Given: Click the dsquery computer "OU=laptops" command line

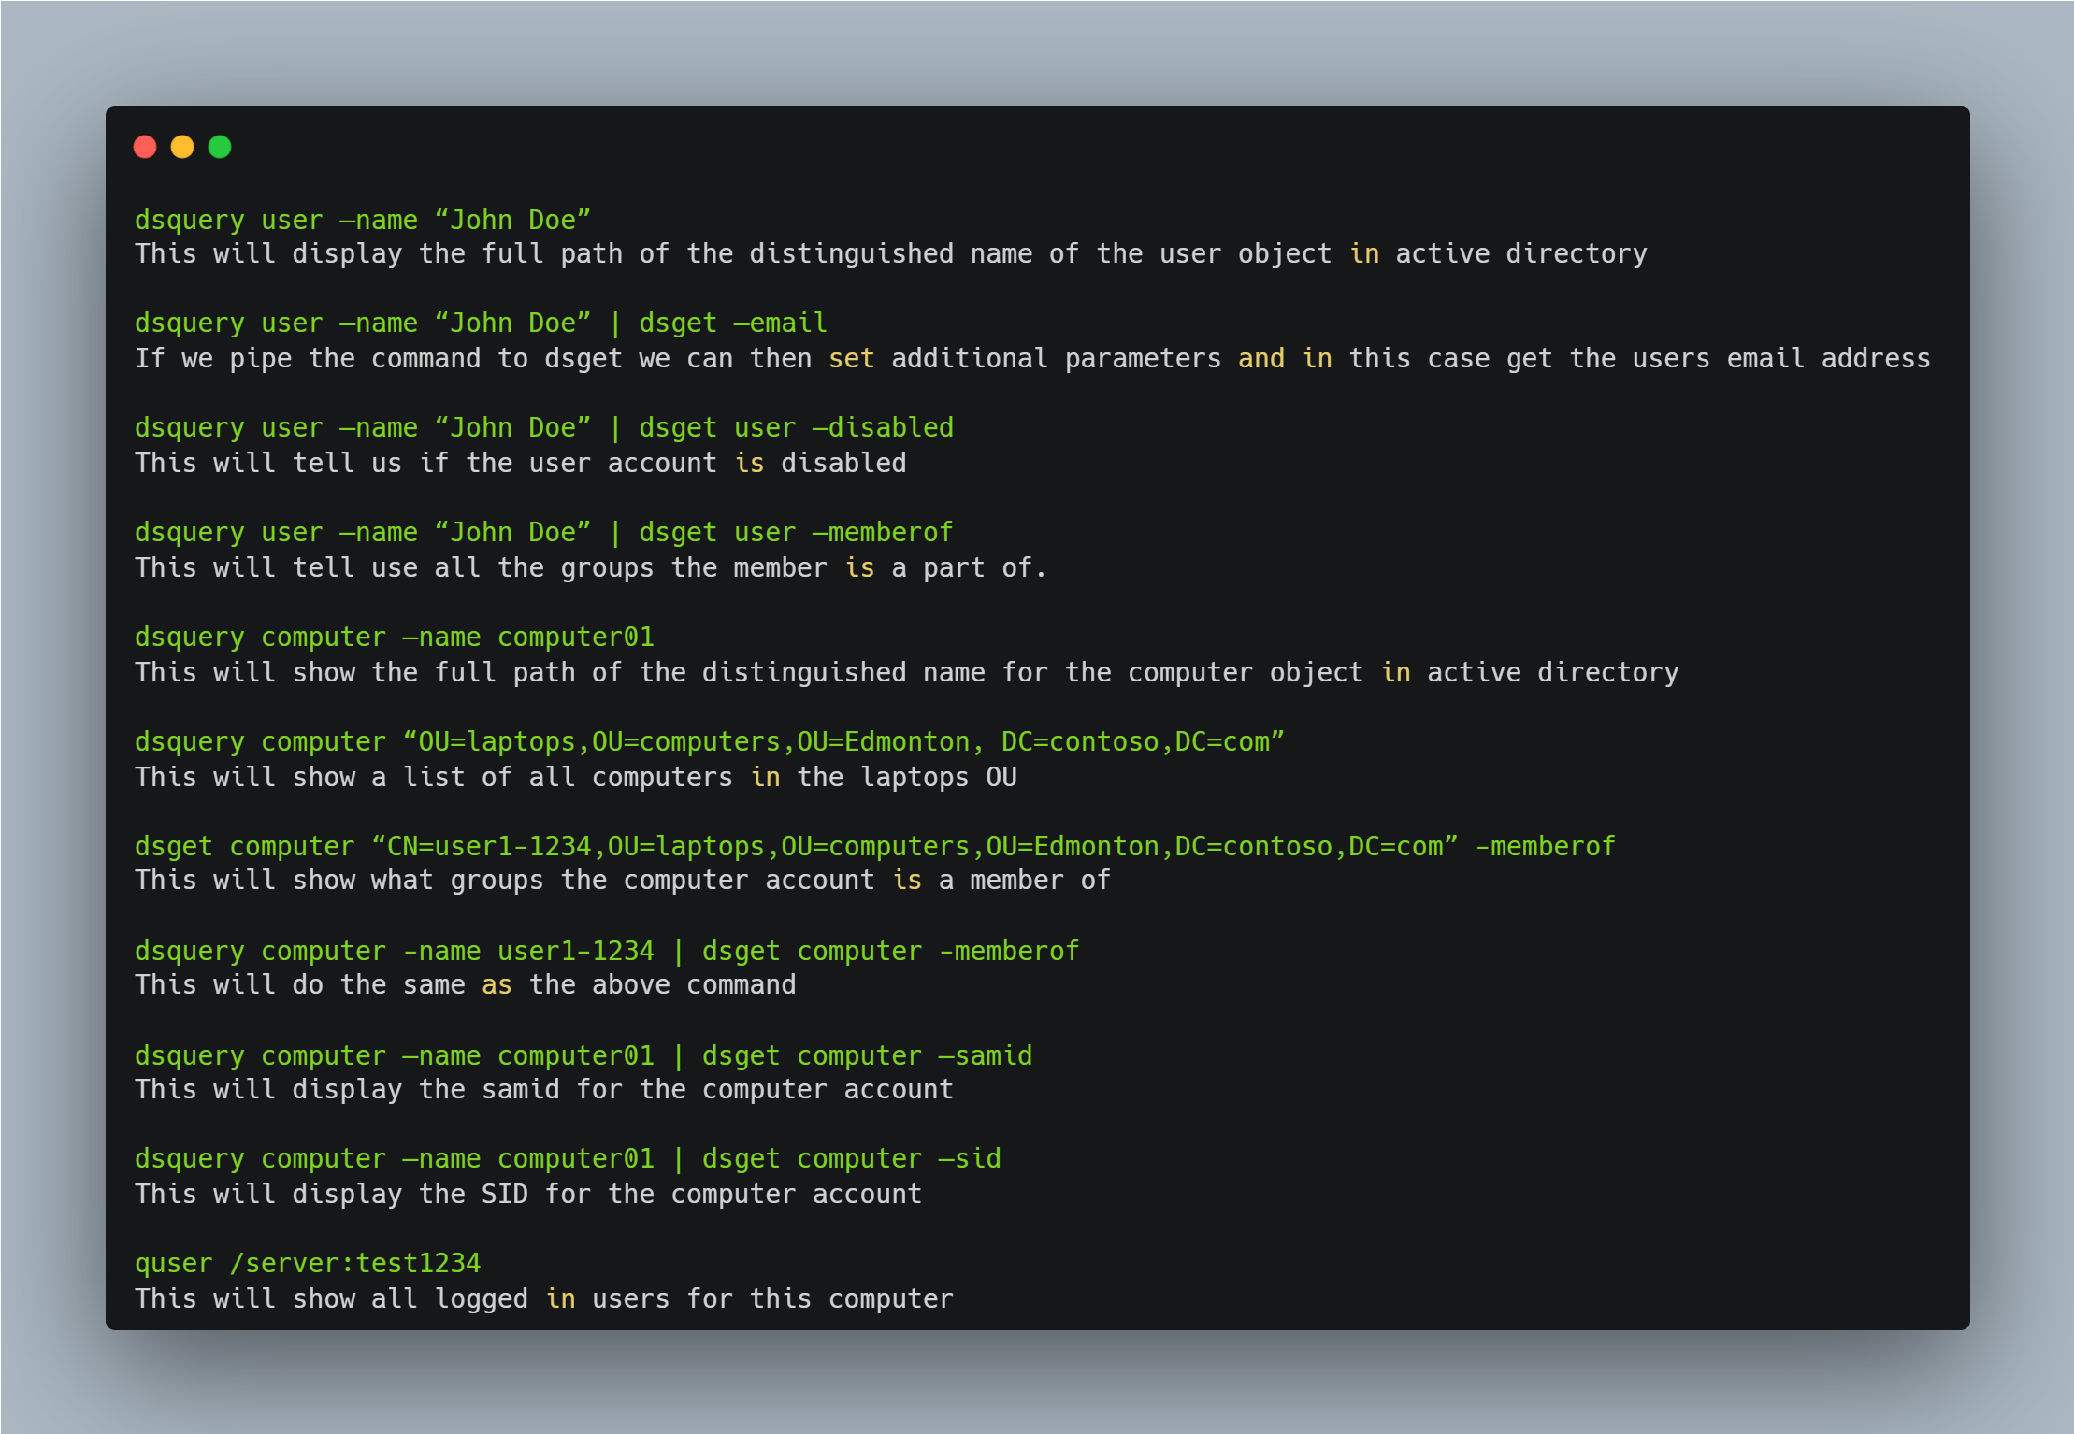Looking at the screenshot, I should pyautogui.click(x=710, y=742).
